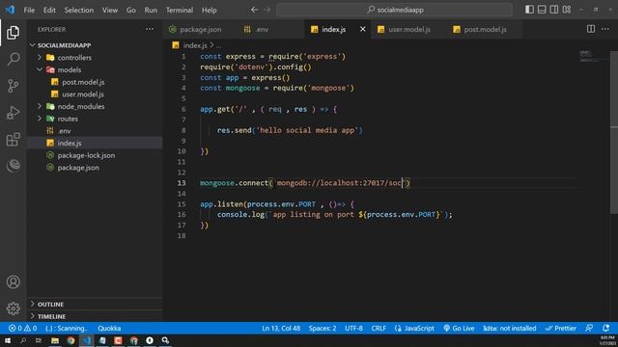Viewport: 618px width, 347px height.
Task: Click Quokka in the status bar
Action: click(x=109, y=328)
